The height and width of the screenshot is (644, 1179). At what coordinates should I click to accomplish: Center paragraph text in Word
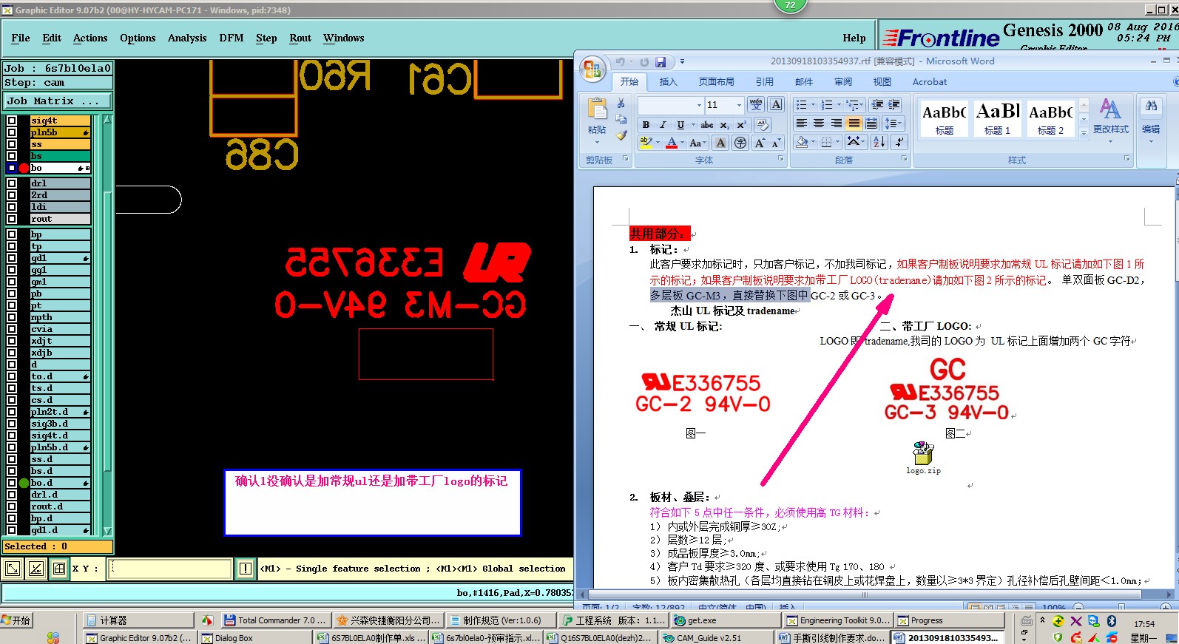(819, 123)
